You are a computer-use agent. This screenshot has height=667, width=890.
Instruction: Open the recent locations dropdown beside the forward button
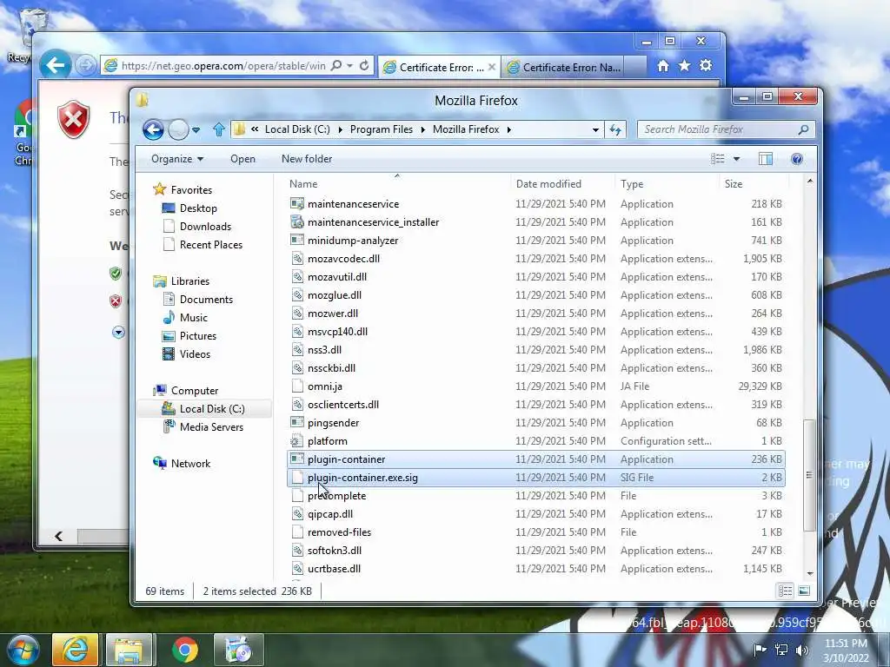pyautogui.click(x=196, y=130)
